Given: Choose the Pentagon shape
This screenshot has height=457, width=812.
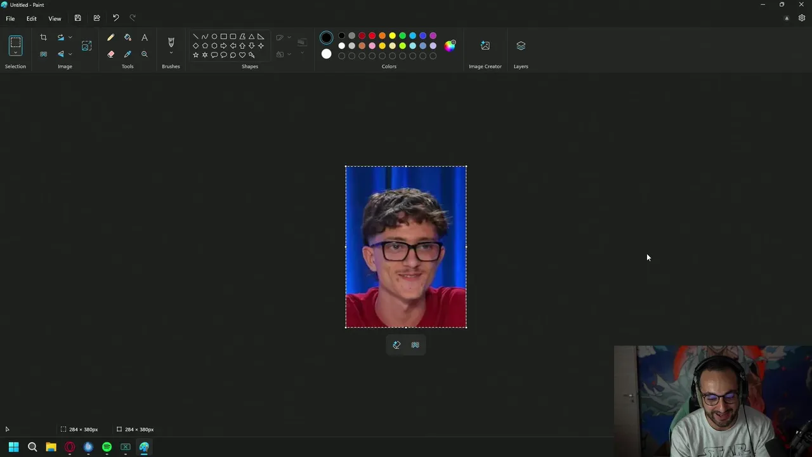Looking at the screenshot, I should point(205,46).
